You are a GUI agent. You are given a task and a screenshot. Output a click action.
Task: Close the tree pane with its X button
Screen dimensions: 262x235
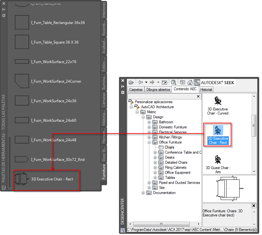[198, 97]
